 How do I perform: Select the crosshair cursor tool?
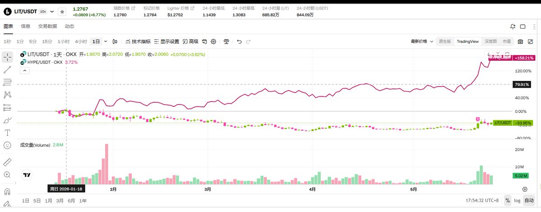point(7,57)
